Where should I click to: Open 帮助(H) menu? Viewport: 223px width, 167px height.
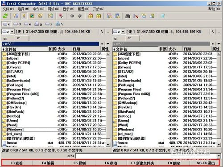click(x=214, y=9)
